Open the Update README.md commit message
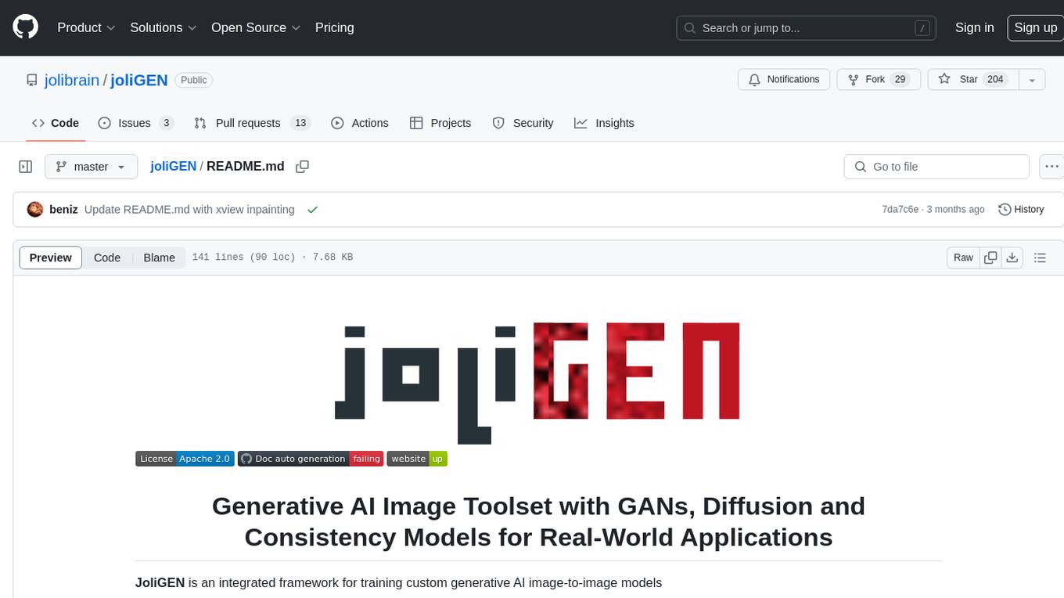This screenshot has height=598, width=1064. [x=189, y=210]
